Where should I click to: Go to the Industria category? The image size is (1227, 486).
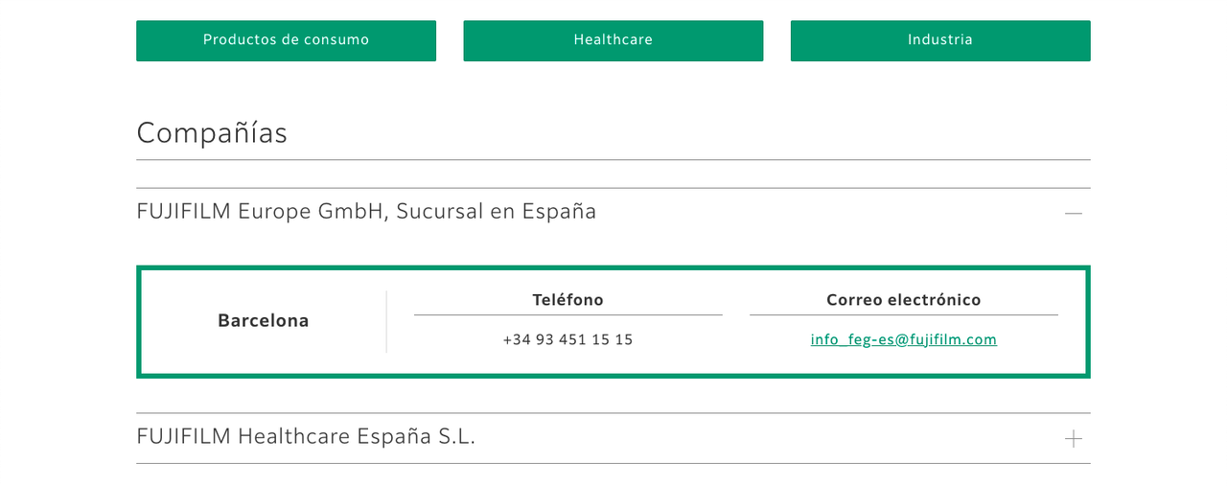point(940,40)
